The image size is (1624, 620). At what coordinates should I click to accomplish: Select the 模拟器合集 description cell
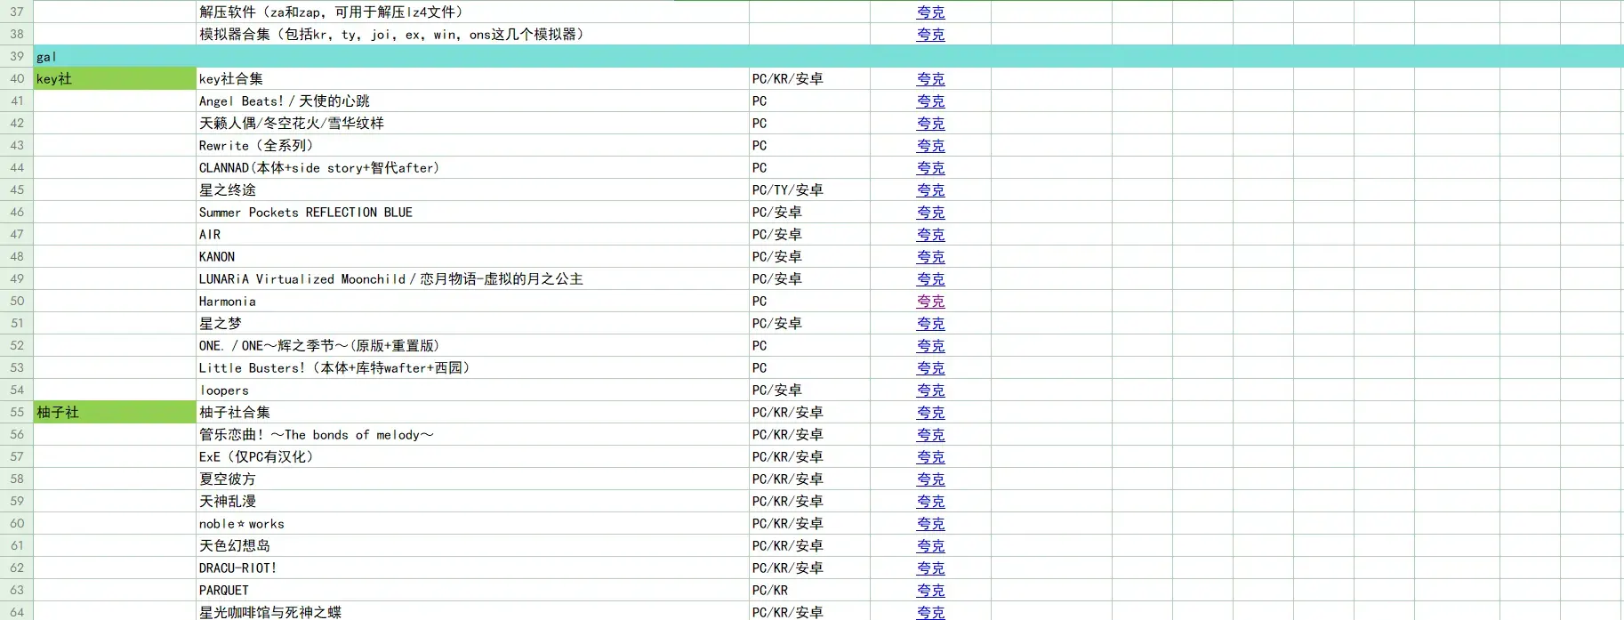tap(472, 34)
